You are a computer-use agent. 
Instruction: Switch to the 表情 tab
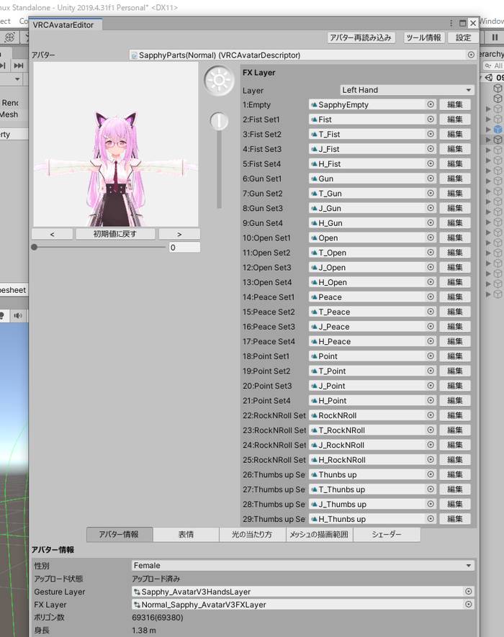tap(186, 534)
